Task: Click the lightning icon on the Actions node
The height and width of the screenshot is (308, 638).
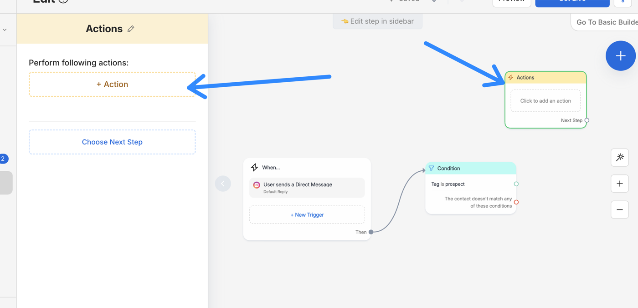Action: click(x=511, y=78)
